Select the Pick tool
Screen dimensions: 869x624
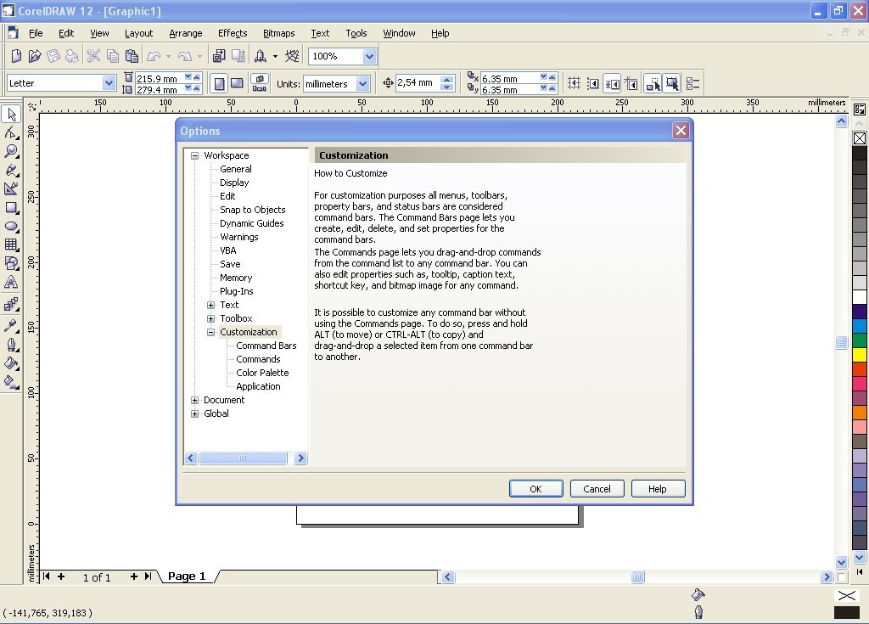pos(11,114)
